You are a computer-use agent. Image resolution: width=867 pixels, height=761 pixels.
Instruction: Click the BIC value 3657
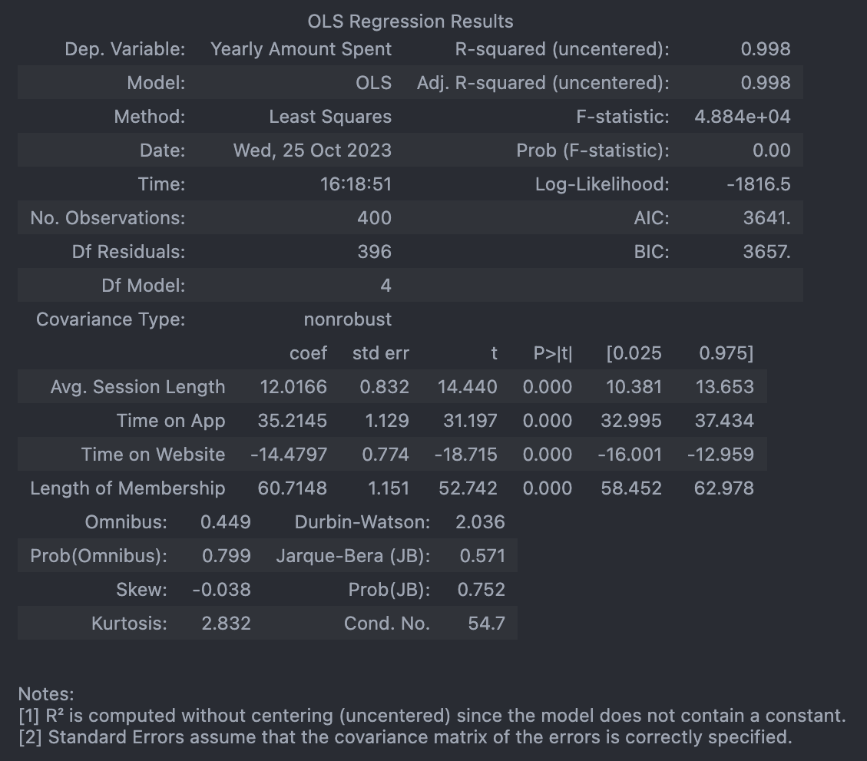tap(766, 252)
